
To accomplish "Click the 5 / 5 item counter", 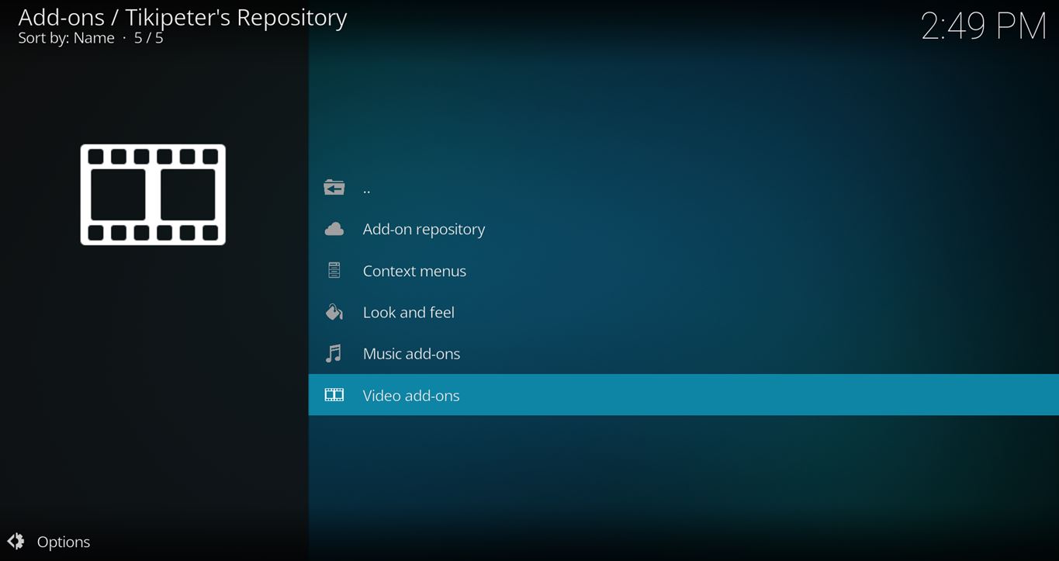I will 148,38.
